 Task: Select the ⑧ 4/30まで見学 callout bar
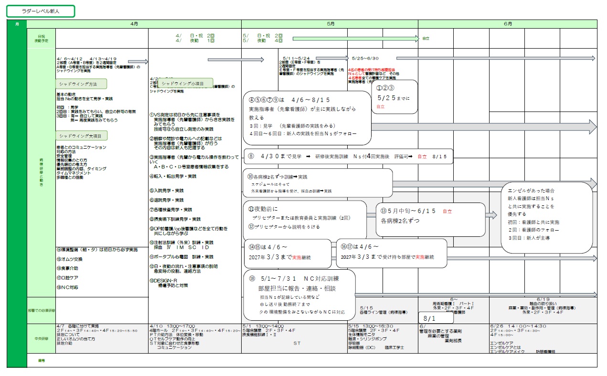[348, 156]
